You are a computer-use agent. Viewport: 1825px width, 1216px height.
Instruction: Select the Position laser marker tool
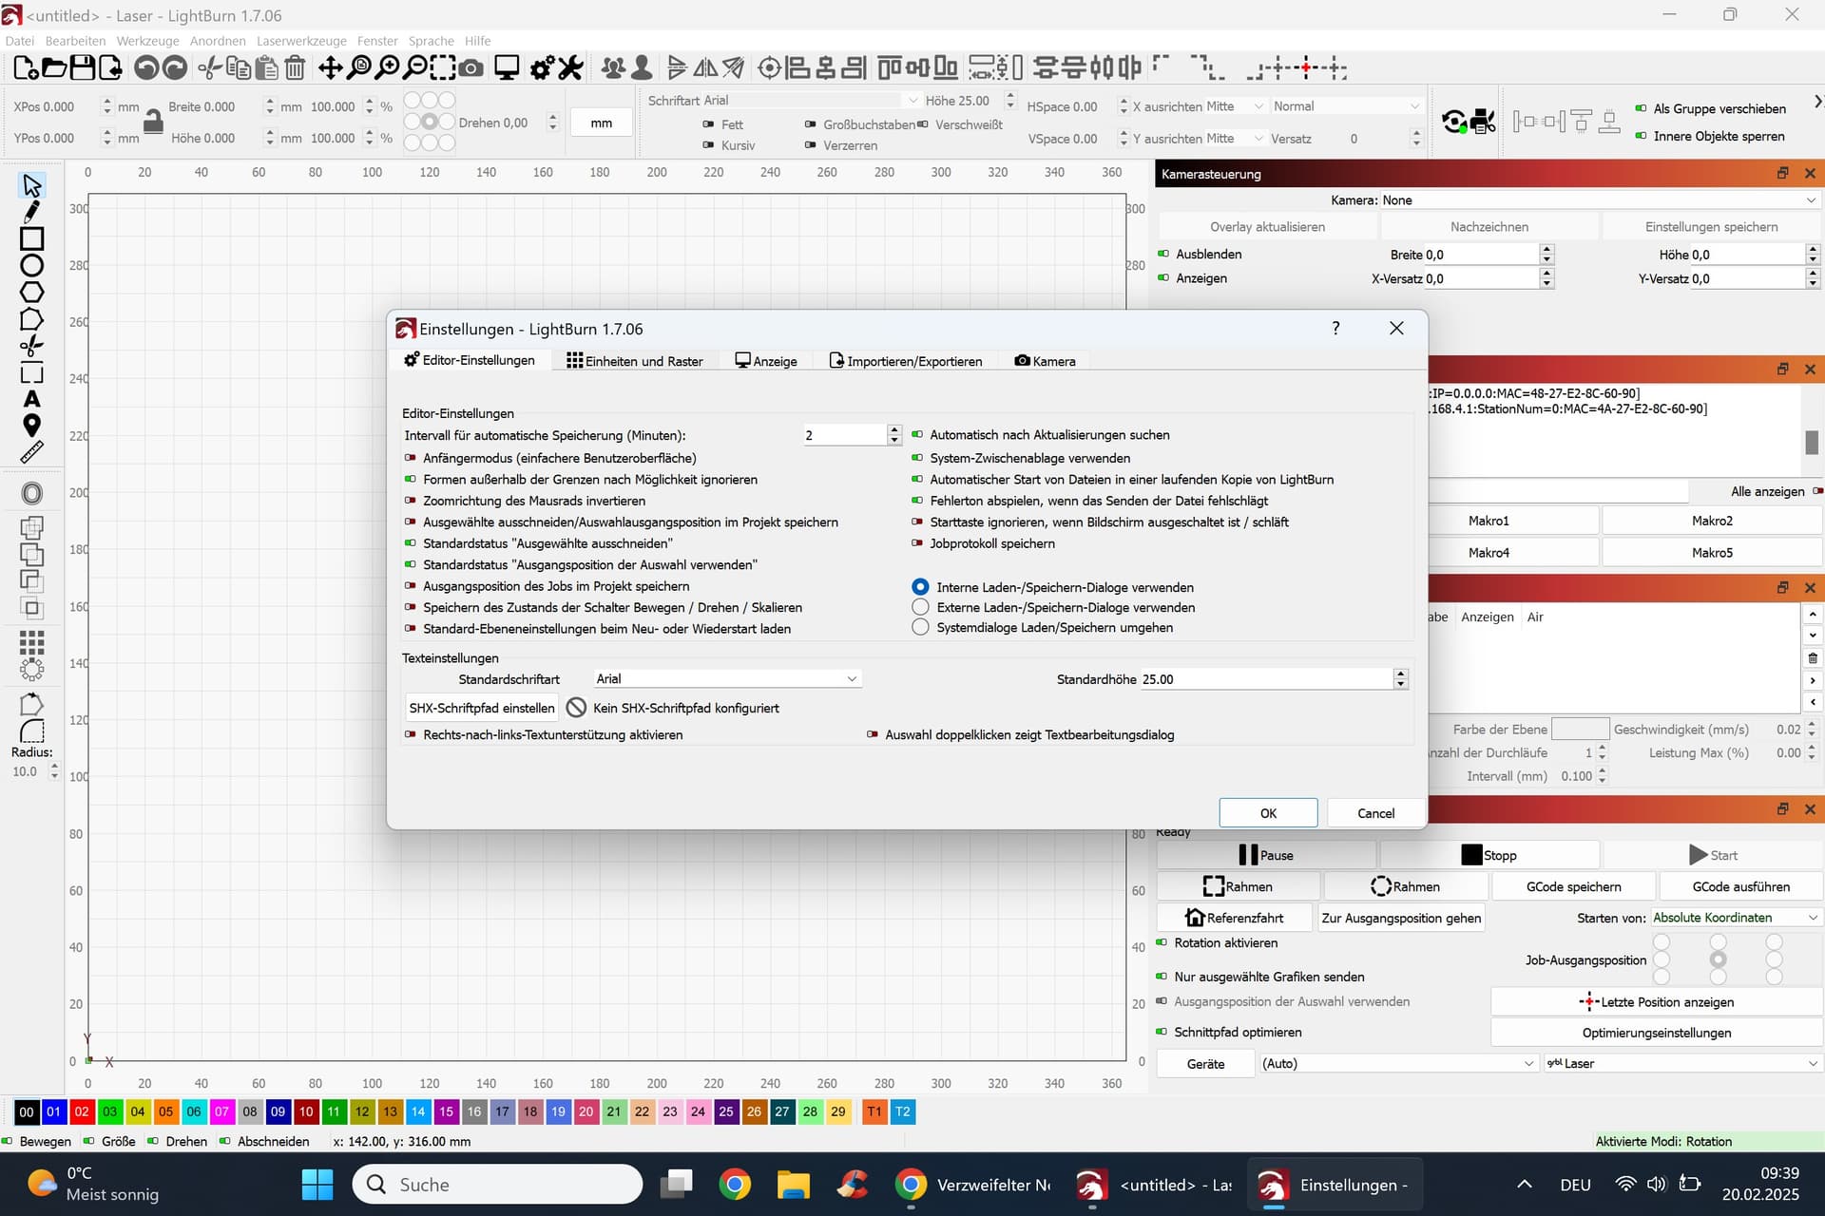[x=31, y=426]
